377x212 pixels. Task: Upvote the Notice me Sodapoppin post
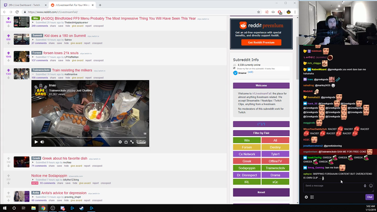tap(8, 175)
